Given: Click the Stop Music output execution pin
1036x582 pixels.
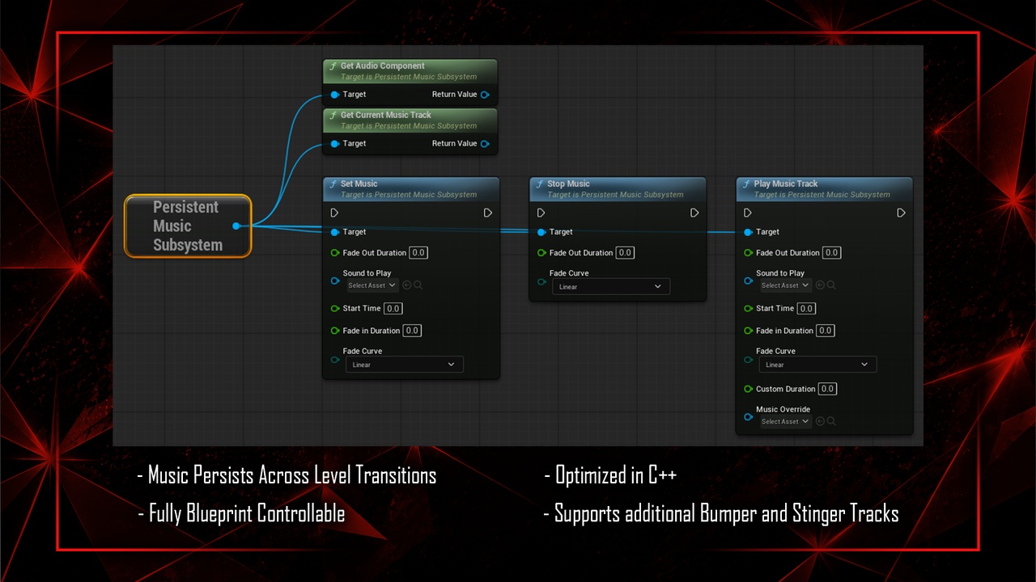Looking at the screenshot, I should (694, 213).
